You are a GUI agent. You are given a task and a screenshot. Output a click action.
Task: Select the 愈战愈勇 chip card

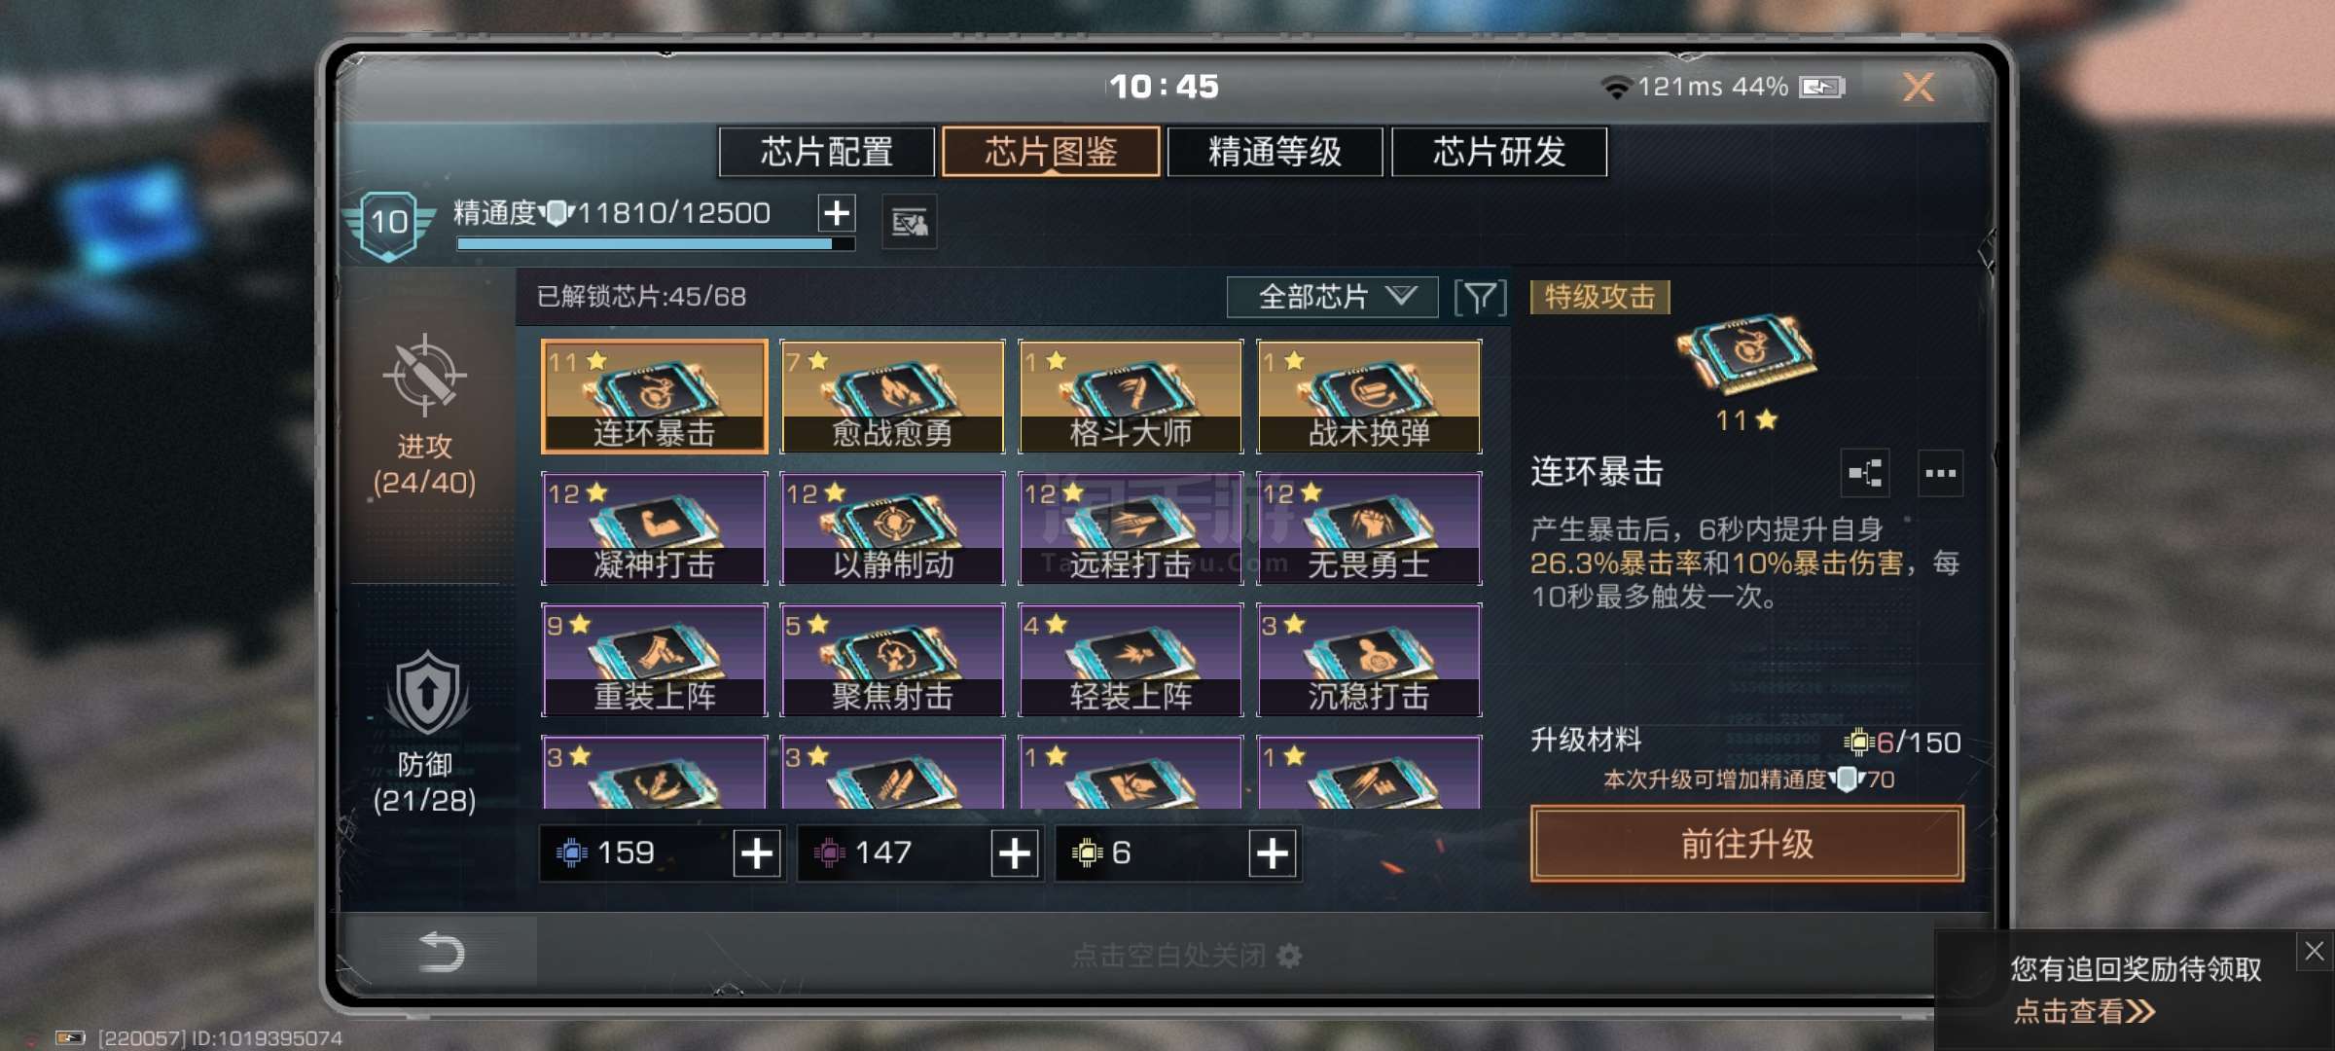click(x=892, y=396)
